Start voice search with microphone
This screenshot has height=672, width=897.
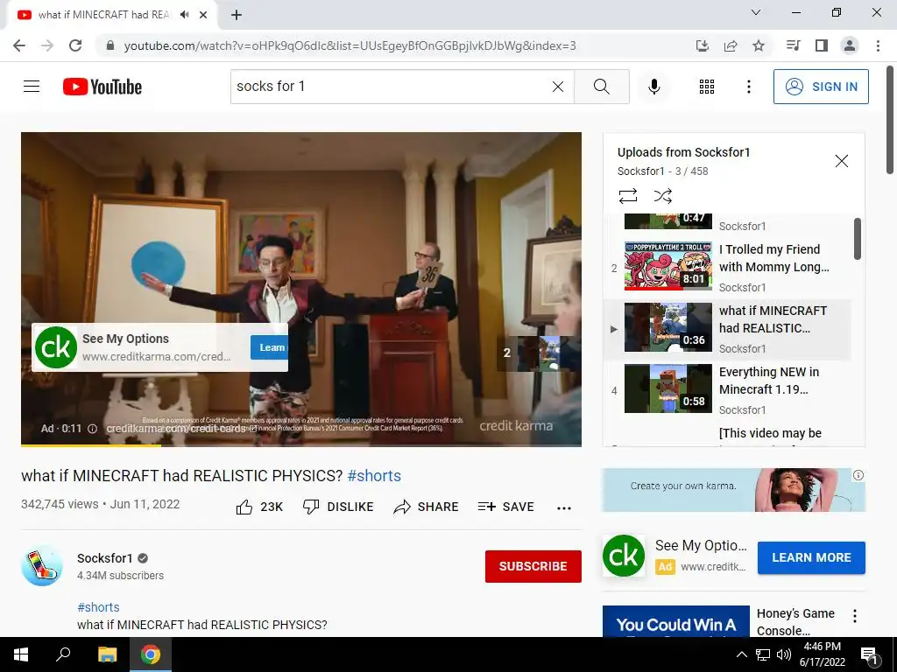[x=653, y=87]
